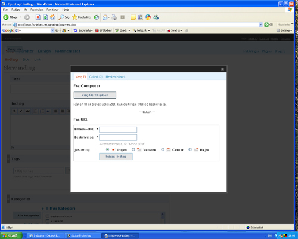
Task: Click the IE Refresh page icon
Action: [45, 17]
